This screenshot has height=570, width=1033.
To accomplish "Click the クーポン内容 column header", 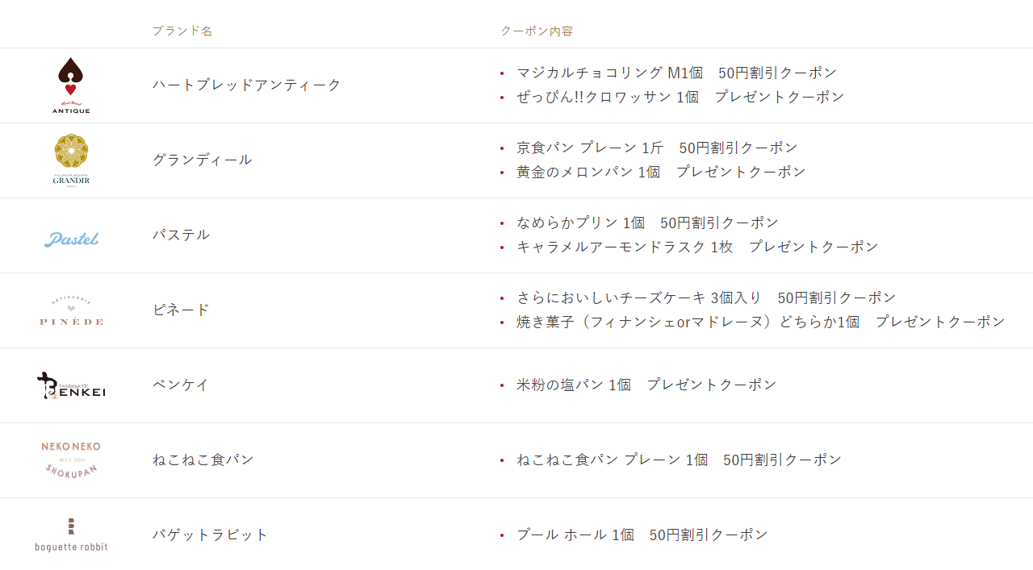I will click(537, 31).
